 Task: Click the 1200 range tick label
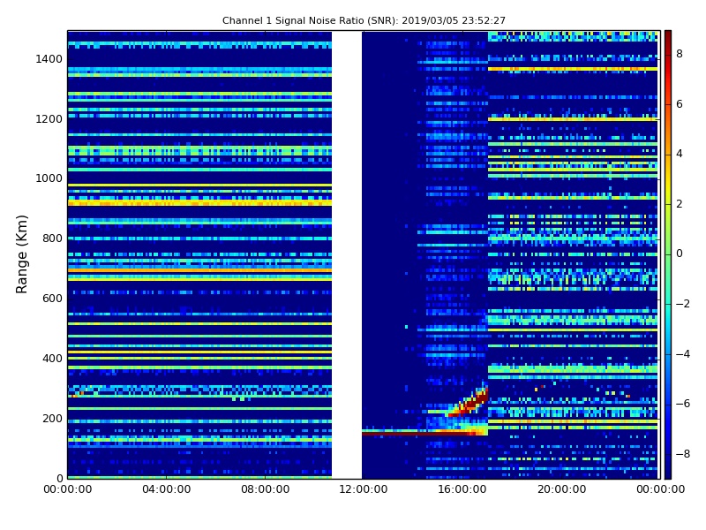point(49,119)
